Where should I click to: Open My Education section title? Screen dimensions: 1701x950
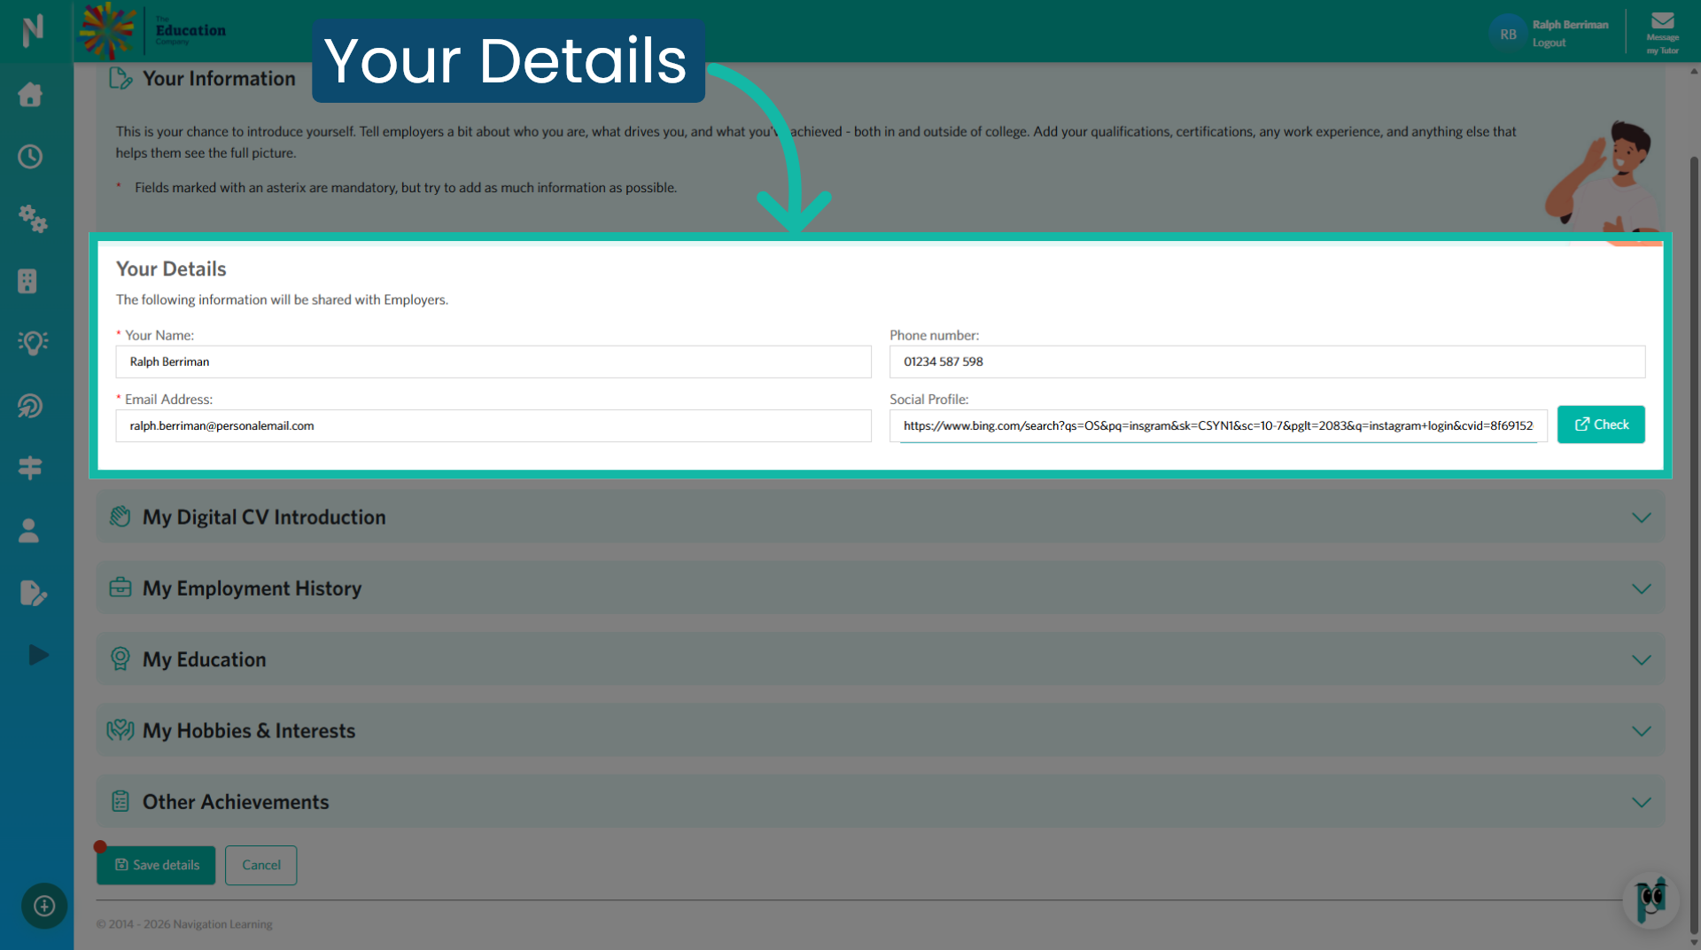click(204, 659)
